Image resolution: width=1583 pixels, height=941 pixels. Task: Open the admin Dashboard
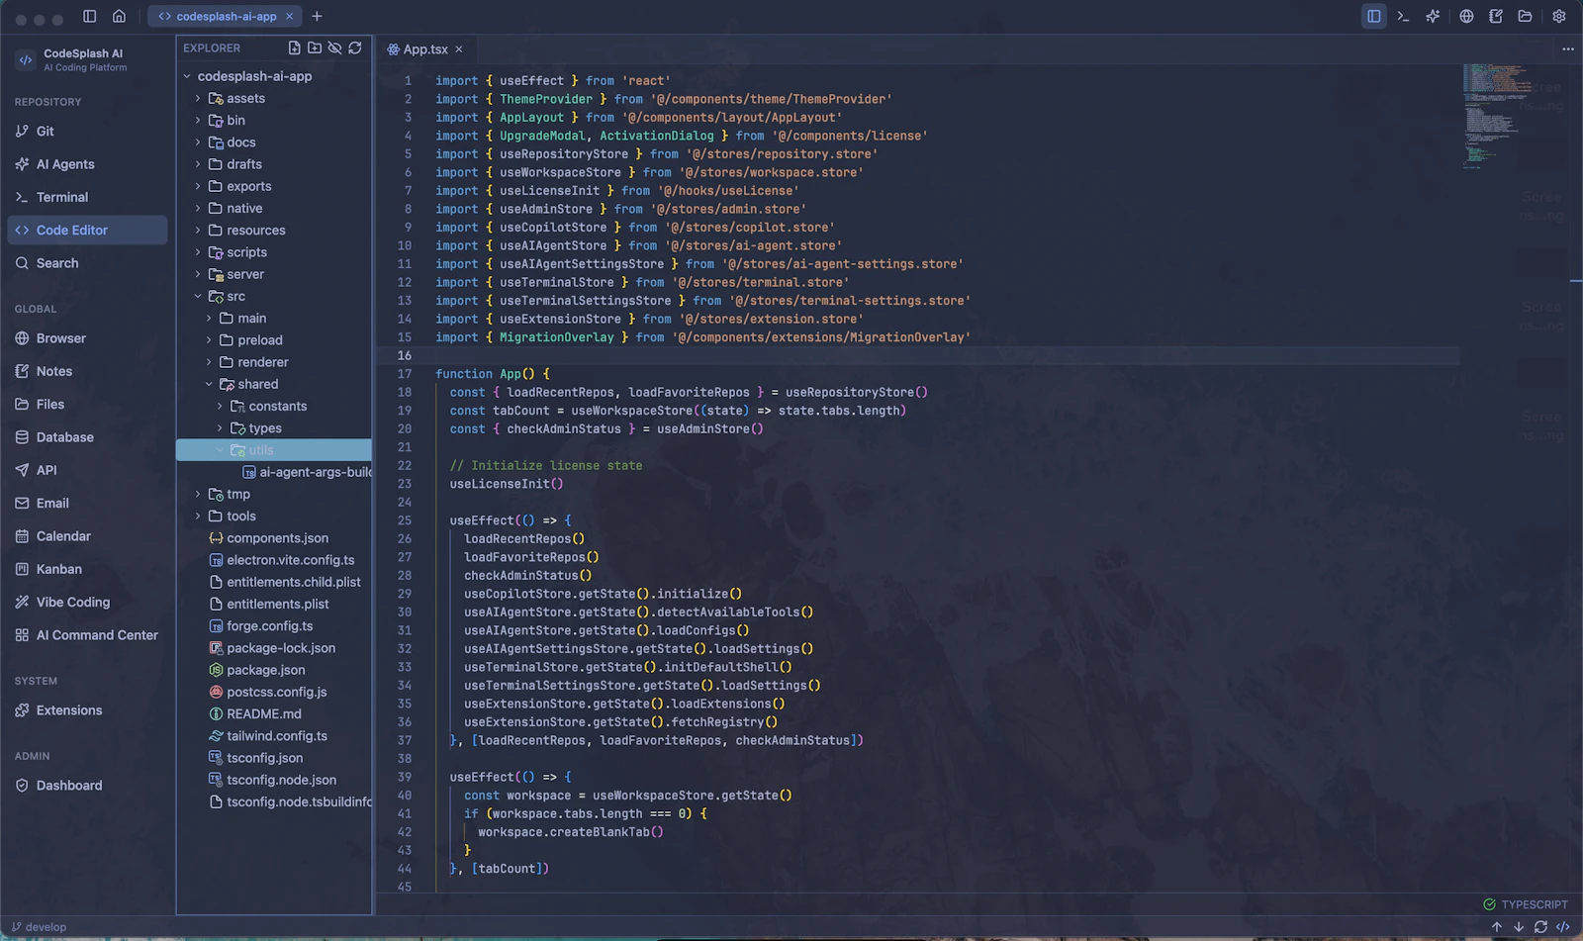click(87, 786)
